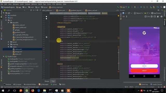
Task: Zoom out the layout preview
Action: point(146,17)
